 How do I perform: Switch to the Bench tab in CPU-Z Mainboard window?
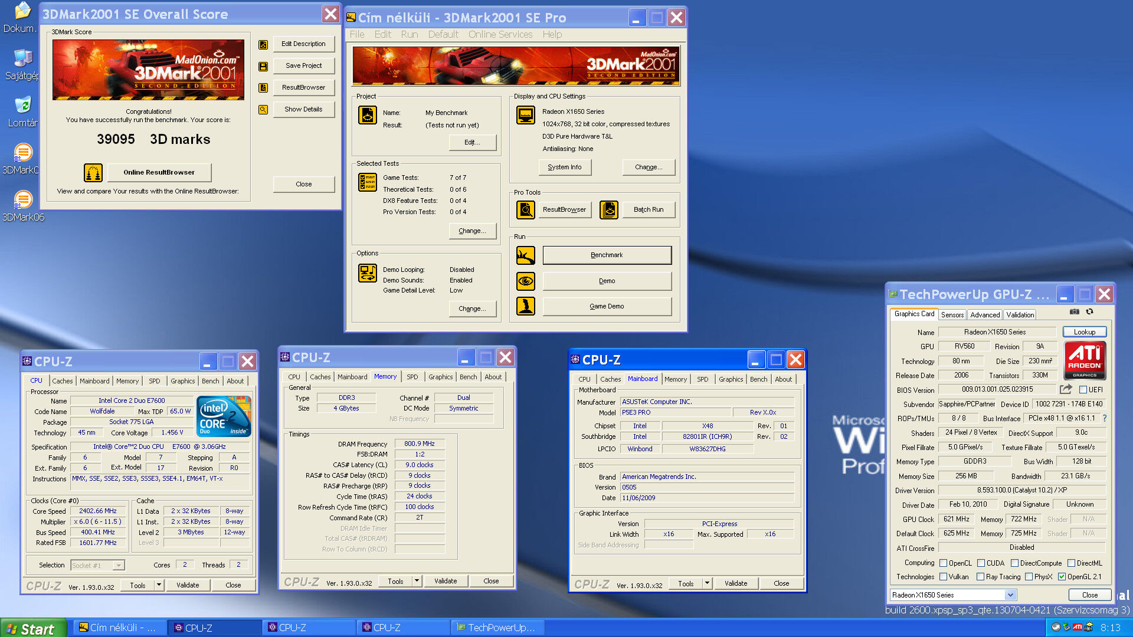[759, 379]
